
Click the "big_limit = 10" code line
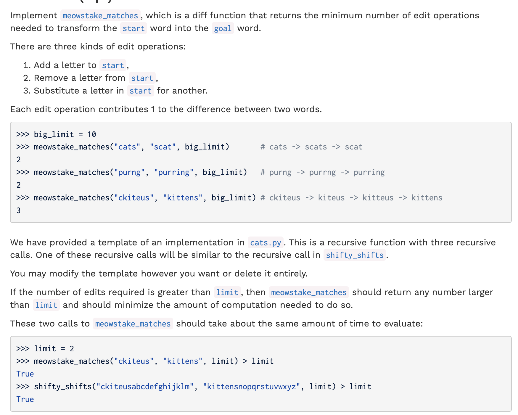click(65, 134)
